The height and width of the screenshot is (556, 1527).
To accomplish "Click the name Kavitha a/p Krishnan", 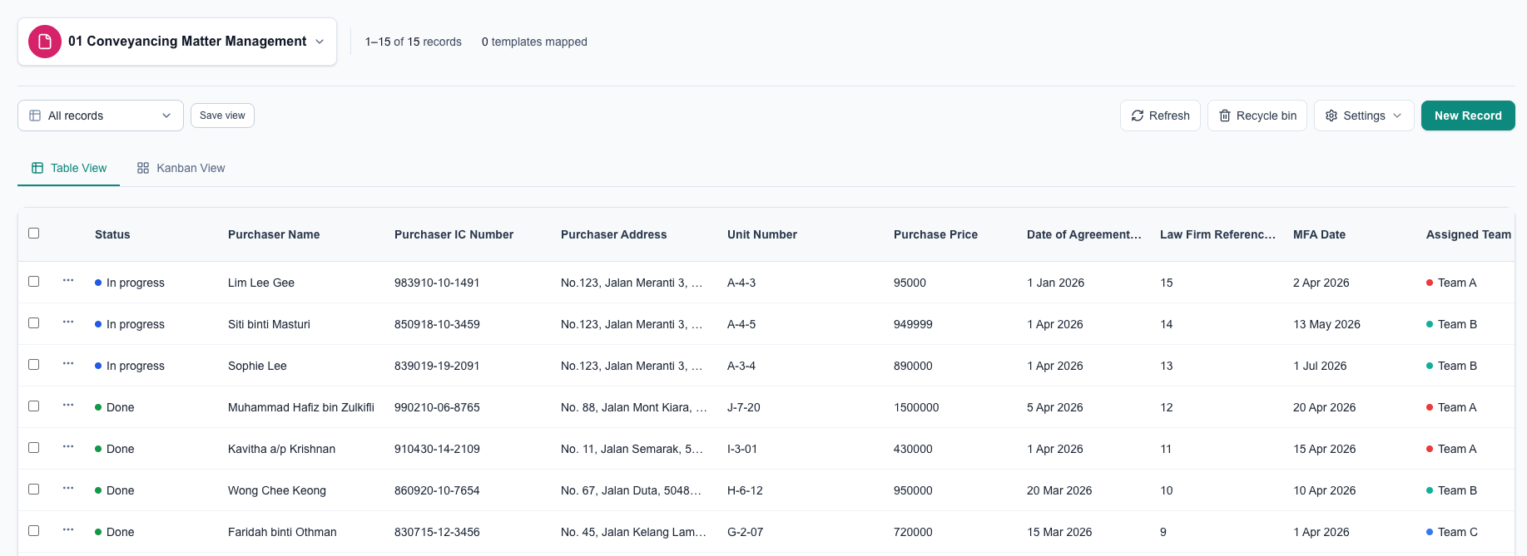I will point(281,449).
